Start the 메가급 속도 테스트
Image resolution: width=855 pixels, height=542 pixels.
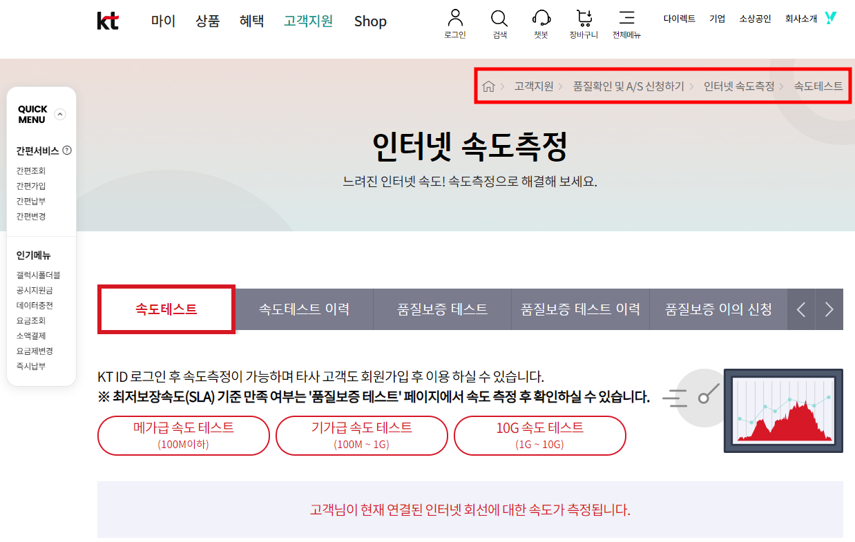click(184, 436)
